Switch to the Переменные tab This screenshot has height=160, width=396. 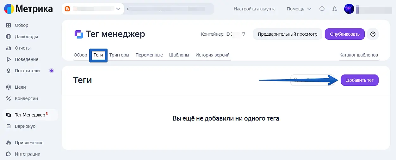click(149, 55)
